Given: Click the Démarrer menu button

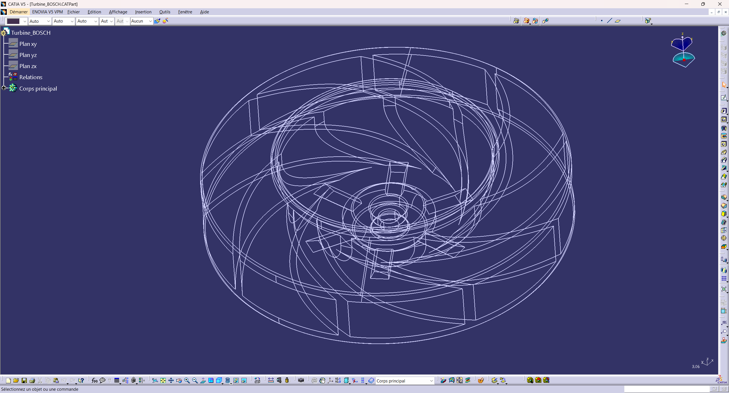Looking at the screenshot, I should pos(19,12).
